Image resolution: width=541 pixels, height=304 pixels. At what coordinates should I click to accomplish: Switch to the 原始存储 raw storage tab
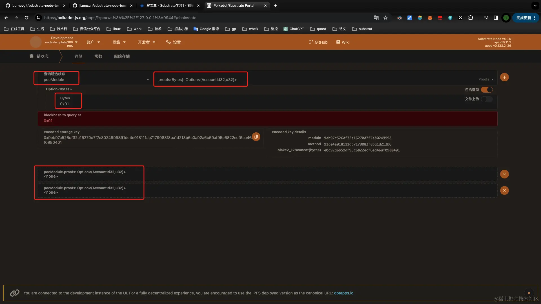(x=122, y=56)
